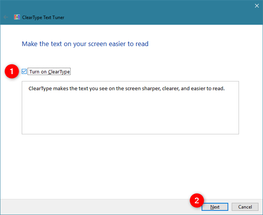Click the underlined N in Next
The width and height of the screenshot is (263, 215).
(212, 207)
